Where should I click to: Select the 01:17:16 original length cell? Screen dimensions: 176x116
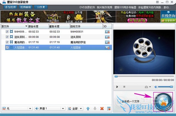click(34, 42)
